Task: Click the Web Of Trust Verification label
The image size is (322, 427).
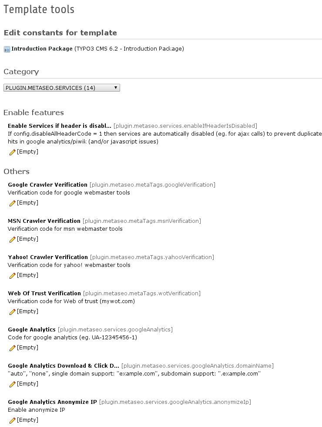Action: [x=44, y=294]
